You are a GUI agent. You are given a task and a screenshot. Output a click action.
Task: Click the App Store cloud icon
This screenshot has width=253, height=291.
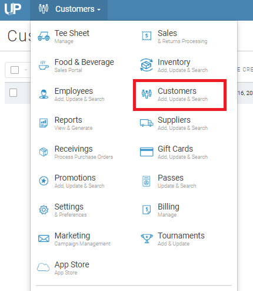coord(44,267)
